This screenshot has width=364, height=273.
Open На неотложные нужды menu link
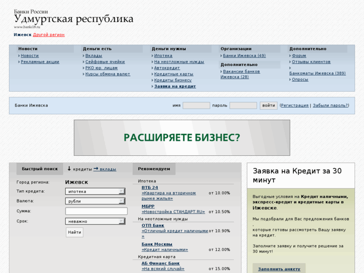[x=179, y=62]
